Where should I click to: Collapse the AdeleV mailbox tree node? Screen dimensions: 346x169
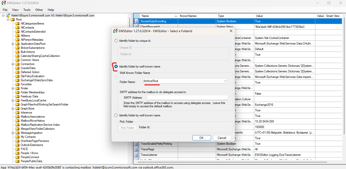(x=3, y=15)
